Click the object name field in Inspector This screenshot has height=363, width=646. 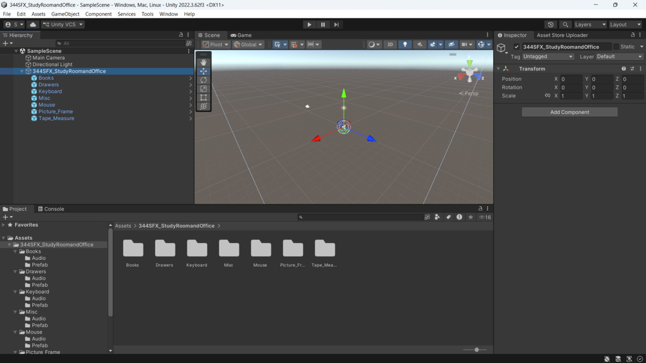click(x=566, y=47)
